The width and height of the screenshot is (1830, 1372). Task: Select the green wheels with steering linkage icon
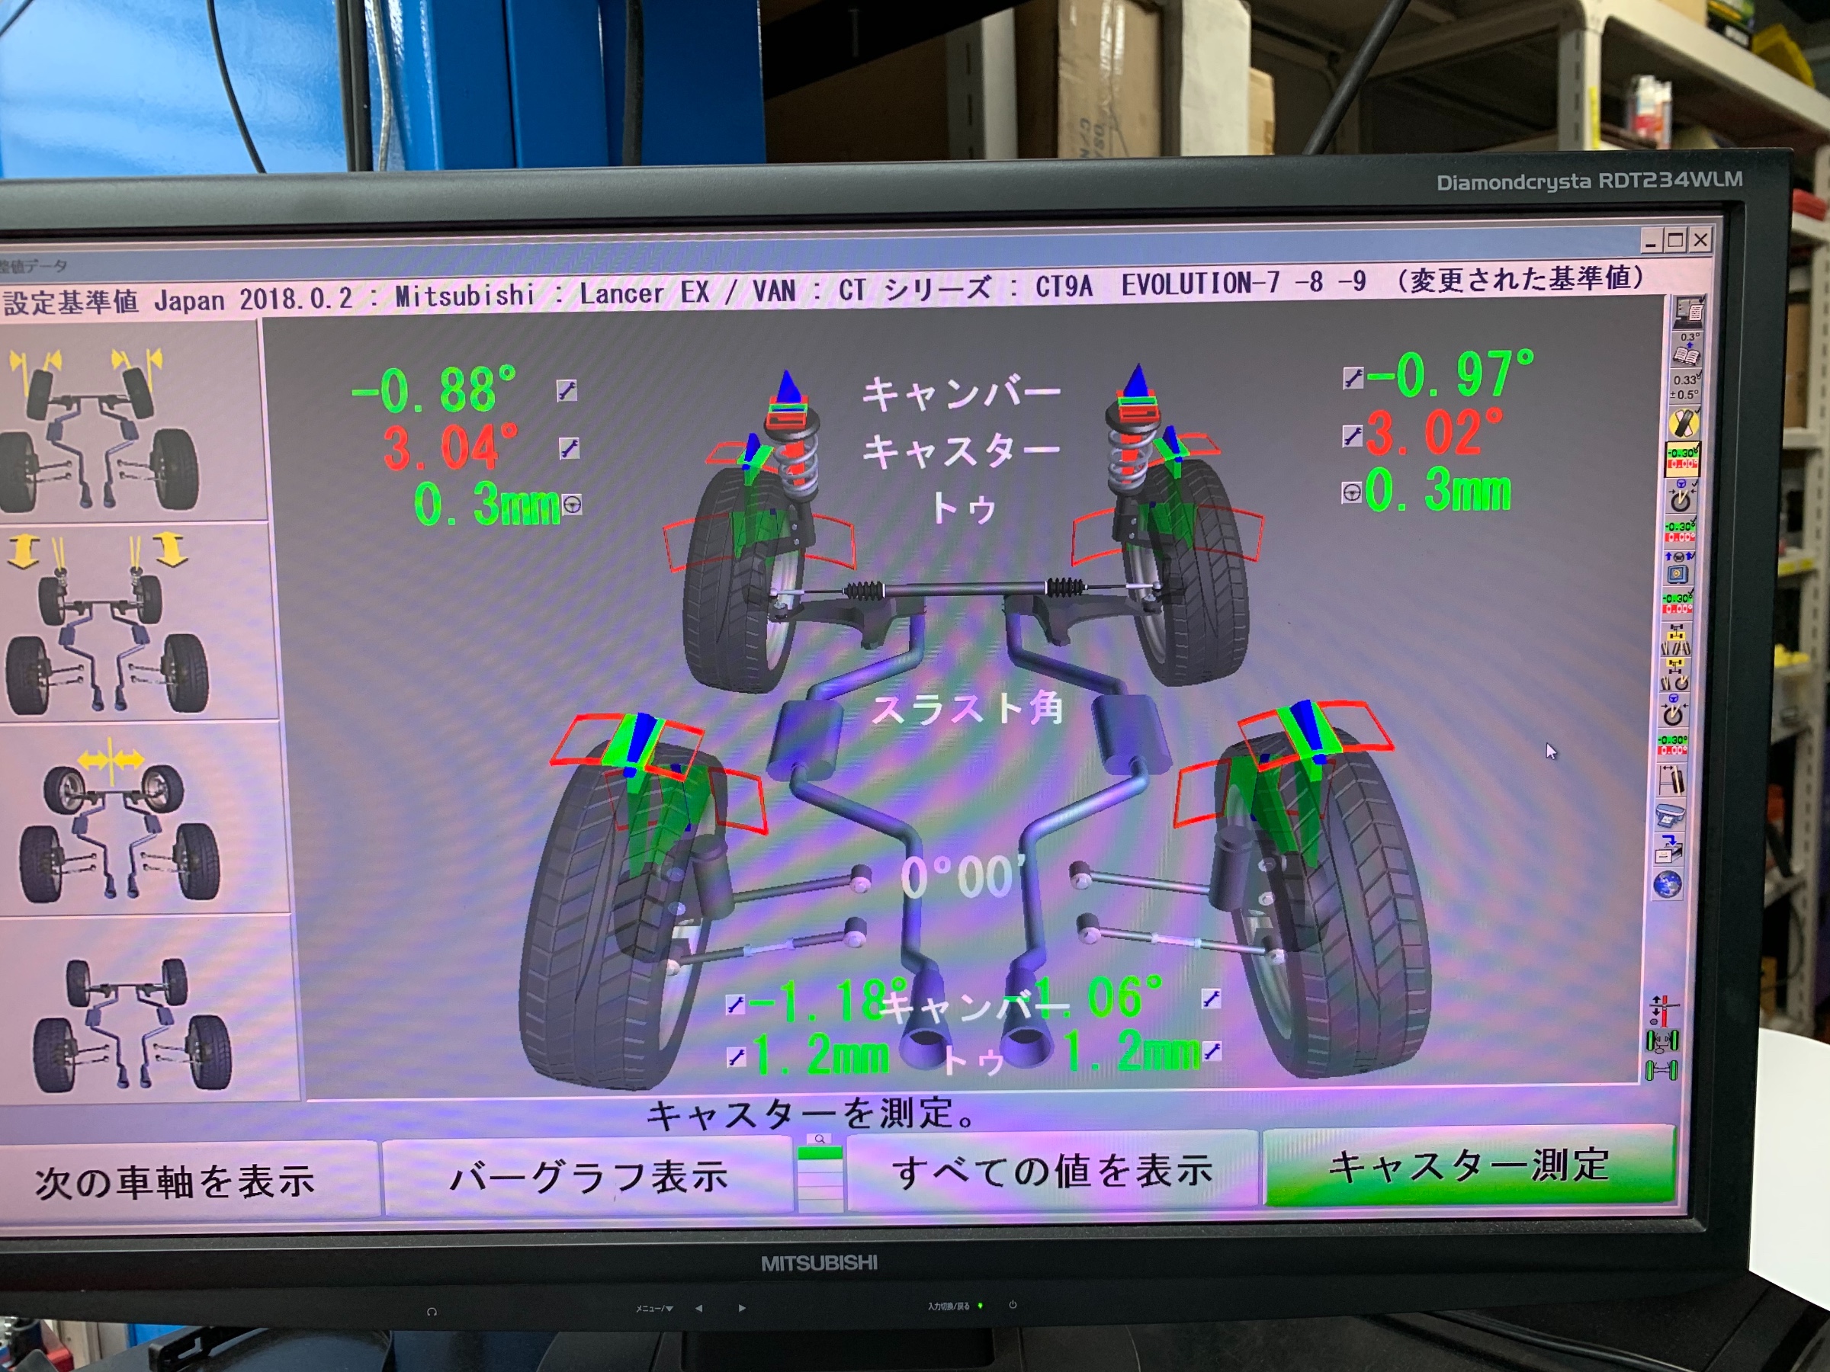click(1662, 1041)
